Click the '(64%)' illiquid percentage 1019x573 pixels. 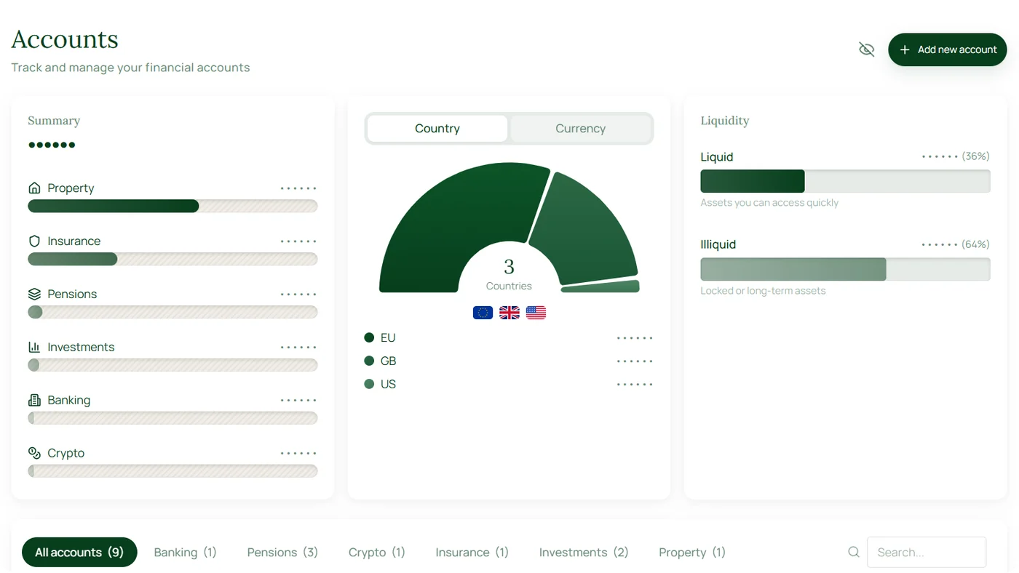[975, 244]
